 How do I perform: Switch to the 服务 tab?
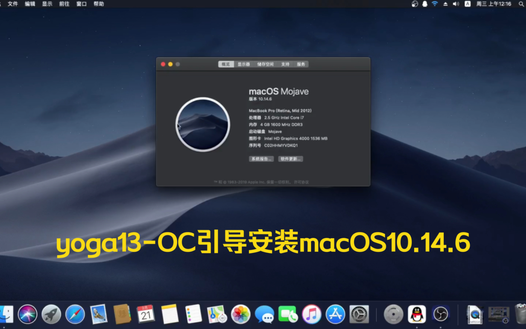tap(301, 64)
